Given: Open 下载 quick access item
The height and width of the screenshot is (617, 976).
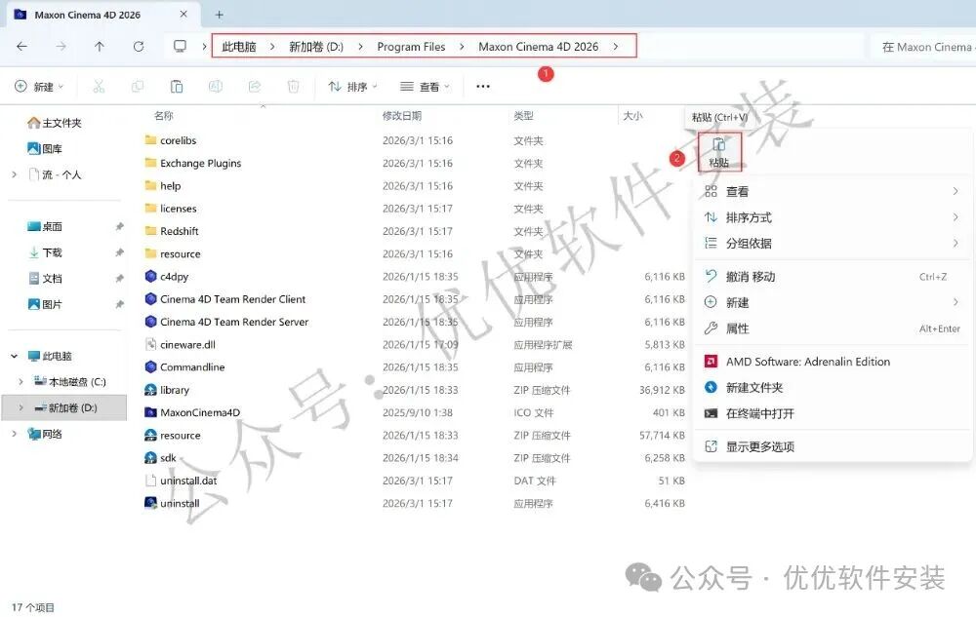Looking at the screenshot, I should tap(45, 252).
